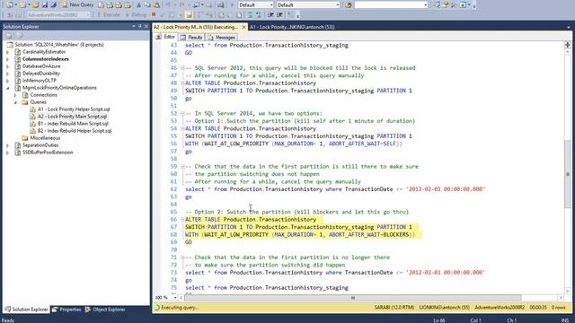Open the active documents list dropdown arrow
Viewport: 575px width, 323px height.
click(x=568, y=27)
